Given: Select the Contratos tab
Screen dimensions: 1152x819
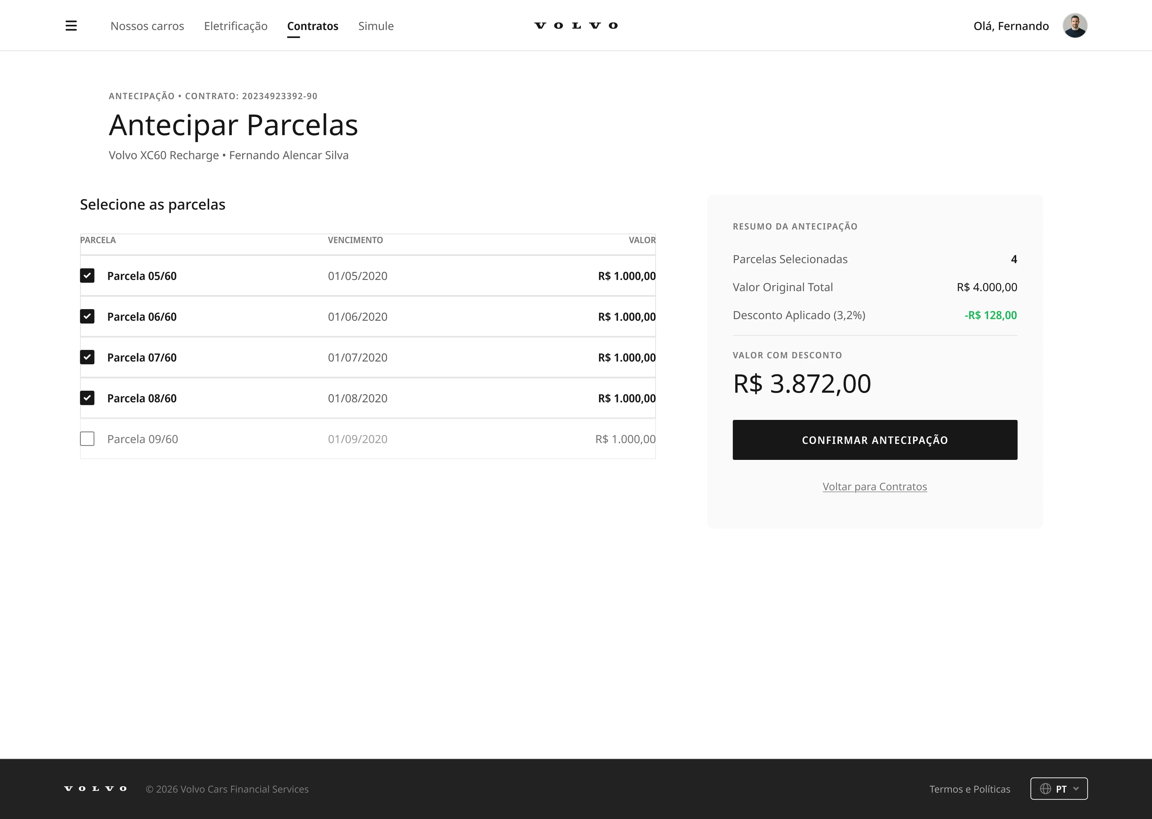Looking at the screenshot, I should [313, 26].
